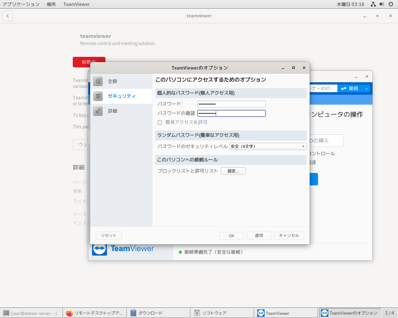The width and height of the screenshot is (398, 318).
Task: Expand the 接続 button dropdown arrow
Action: [366, 89]
